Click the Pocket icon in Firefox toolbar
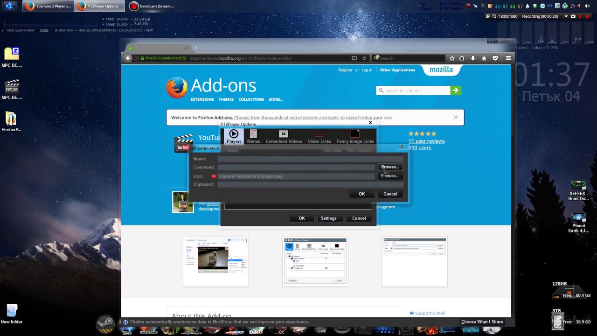 point(495,58)
